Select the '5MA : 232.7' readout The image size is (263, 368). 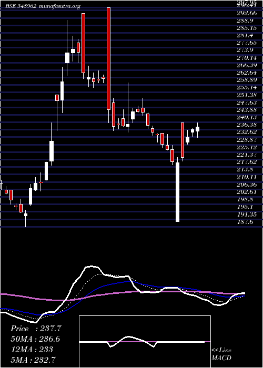(x=34, y=360)
